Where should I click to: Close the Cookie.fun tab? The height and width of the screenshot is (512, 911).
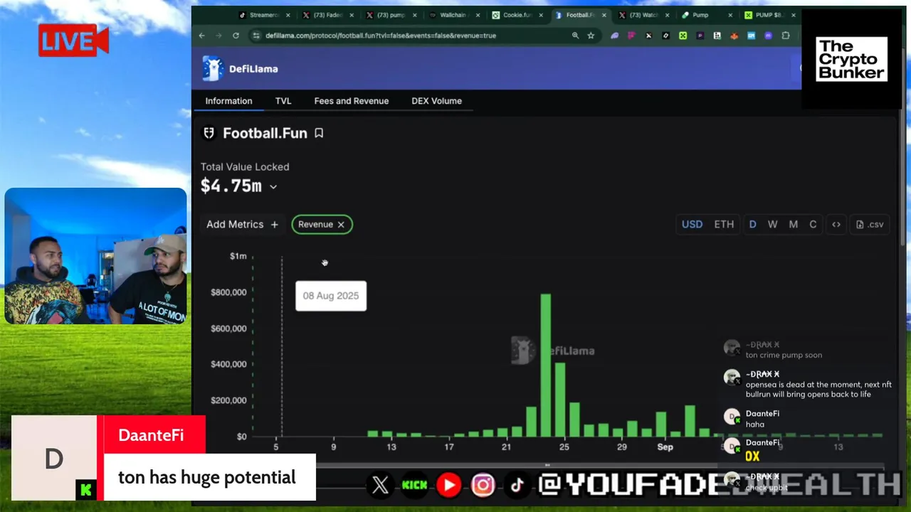pyautogui.click(x=541, y=15)
